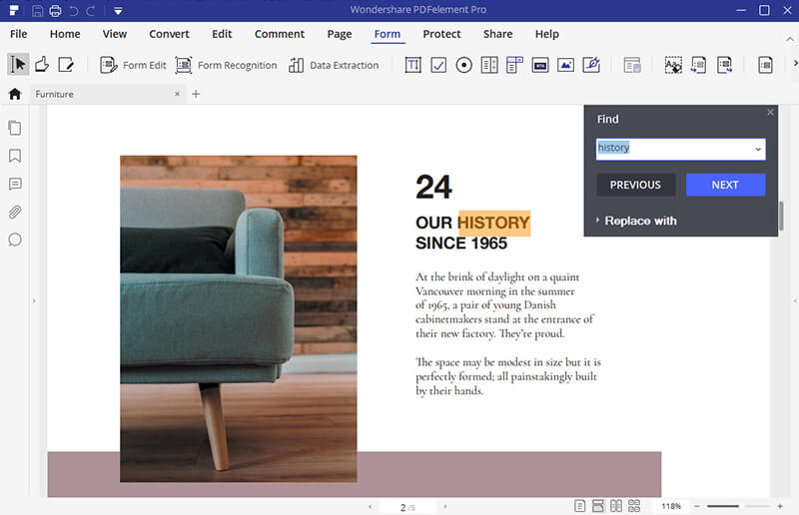799x515 pixels.
Task: Click the field recognition Aa icon
Action: tap(673, 65)
